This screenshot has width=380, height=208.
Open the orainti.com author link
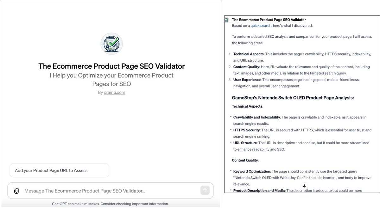click(115, 92)
